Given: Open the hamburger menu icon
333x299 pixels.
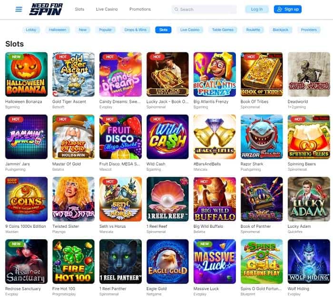Looking at the screenshot, I should 19,10.
